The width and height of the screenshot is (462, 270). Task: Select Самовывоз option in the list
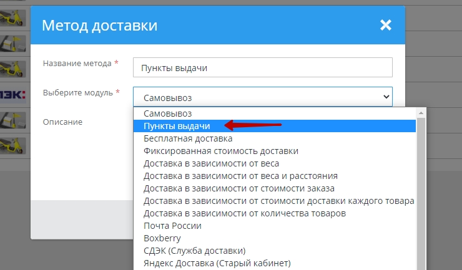(169, 113)
